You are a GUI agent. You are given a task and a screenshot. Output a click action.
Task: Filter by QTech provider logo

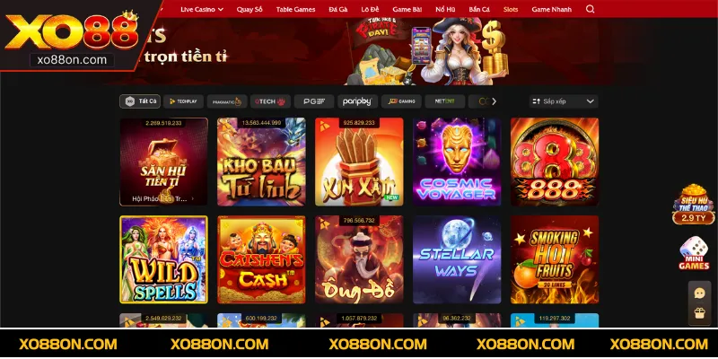(x=270, y=101)
